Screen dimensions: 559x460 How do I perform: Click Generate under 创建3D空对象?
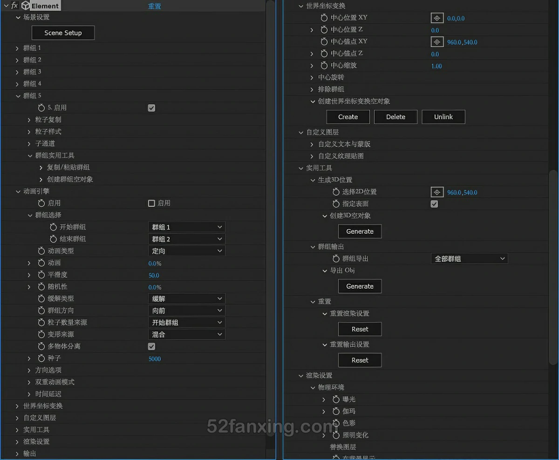click(x=360, y=231)
